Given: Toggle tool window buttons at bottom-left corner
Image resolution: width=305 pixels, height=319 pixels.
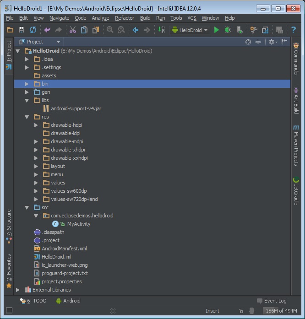Looking at the screenshot, I should [x=9, y=310].
